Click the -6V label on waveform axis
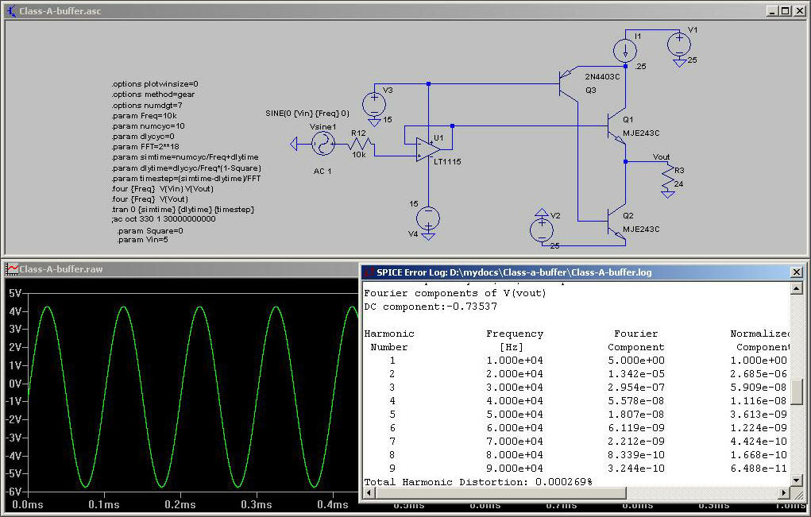Viewport: 811px width, 517px height. tap(14, 492)
